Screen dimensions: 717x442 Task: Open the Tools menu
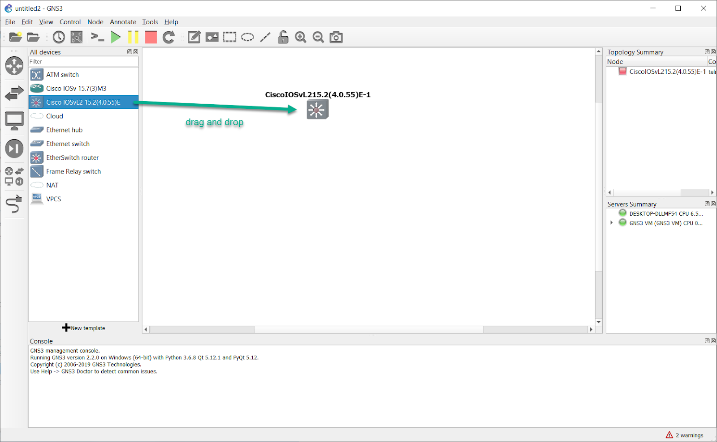pyautogui.click(x=150, y=22)
